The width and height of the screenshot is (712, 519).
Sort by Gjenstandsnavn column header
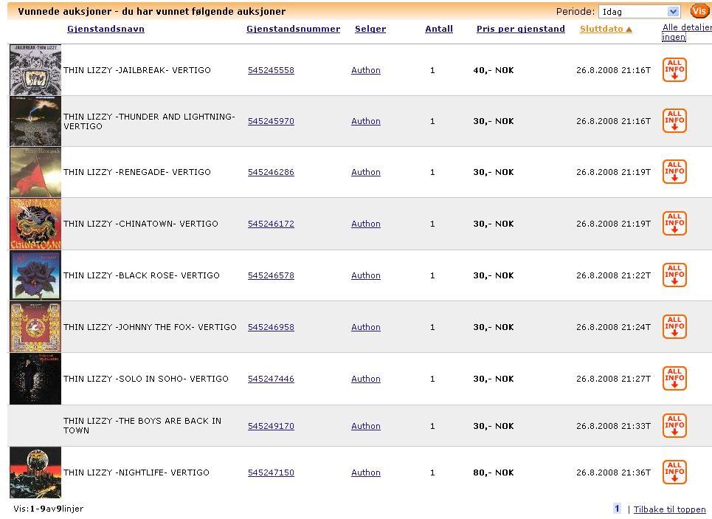pyautogui.click(x=106, y=29)
